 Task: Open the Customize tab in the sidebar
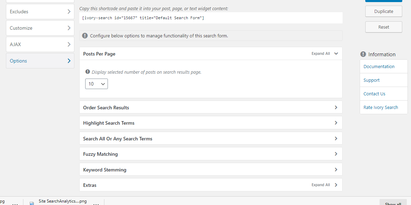(x=40, y=28)
